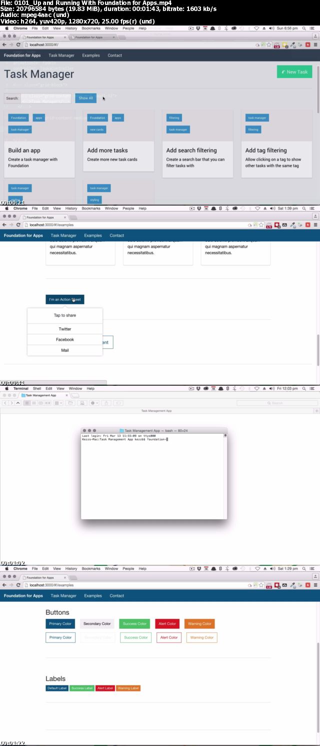320x746 pixels.
Task: Click the bookmark star in the 1:39 pm frame
Action: tap(261, 225)
